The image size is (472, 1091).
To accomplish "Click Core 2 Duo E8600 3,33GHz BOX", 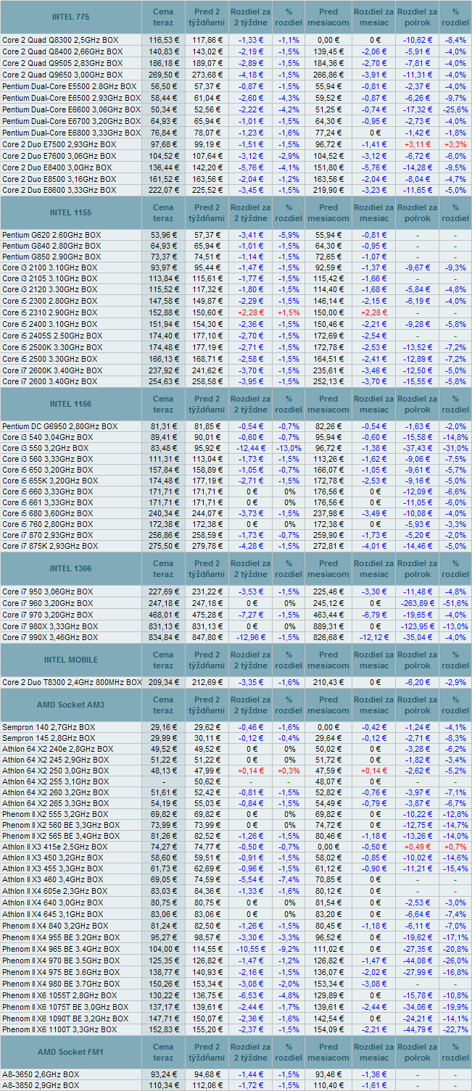I will click(59, 190).
